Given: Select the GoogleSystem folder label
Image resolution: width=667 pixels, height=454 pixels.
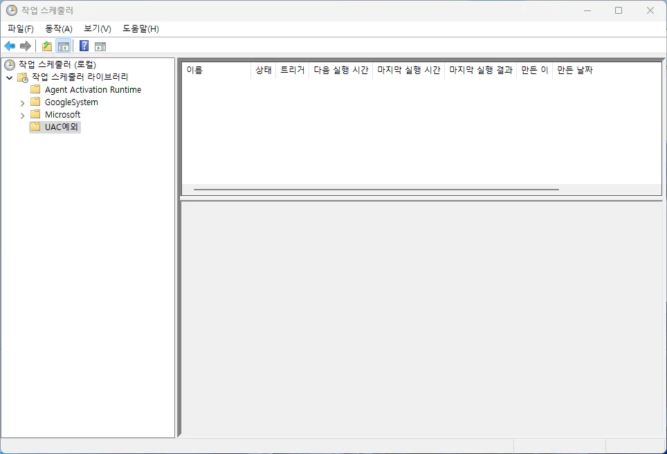Looking at the screenshot, I should pyautogui.click(x=71, y=102).
